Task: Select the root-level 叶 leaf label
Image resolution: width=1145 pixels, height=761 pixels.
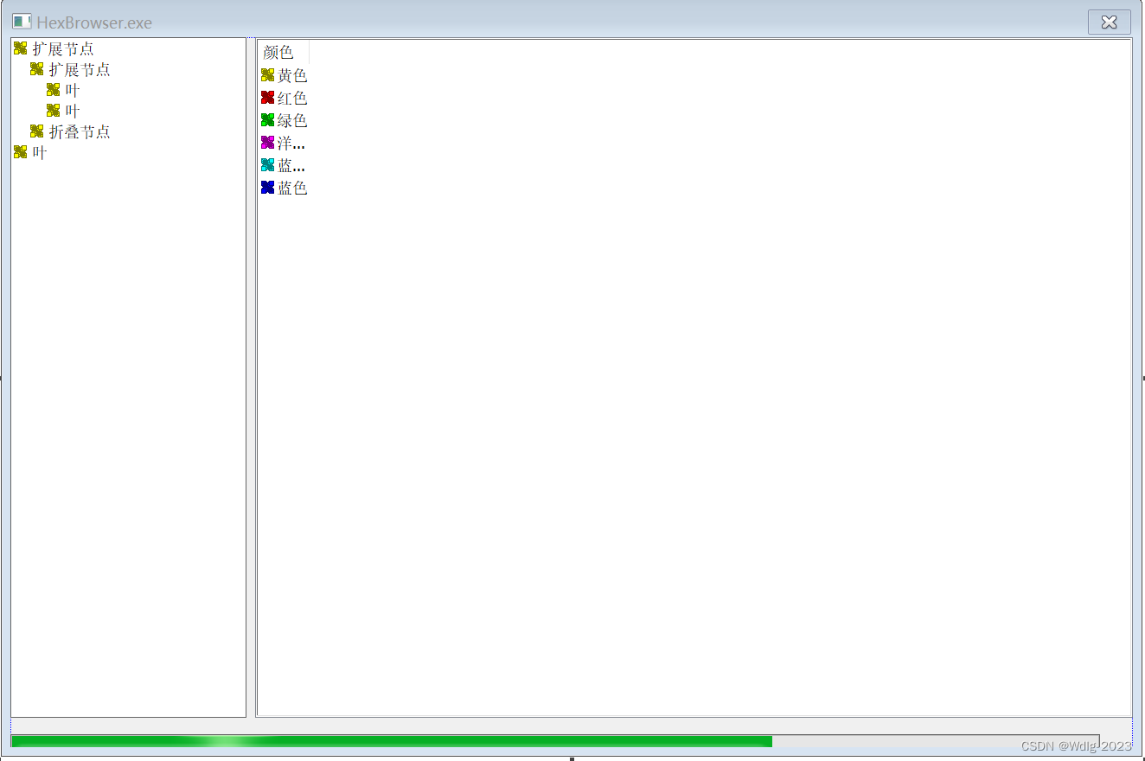Action: [40, 152]
